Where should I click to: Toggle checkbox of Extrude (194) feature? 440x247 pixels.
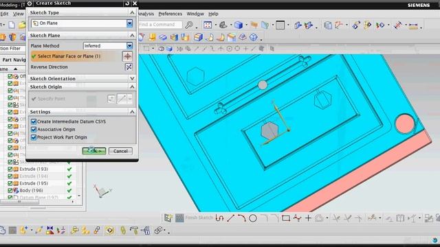pos(10,176)
